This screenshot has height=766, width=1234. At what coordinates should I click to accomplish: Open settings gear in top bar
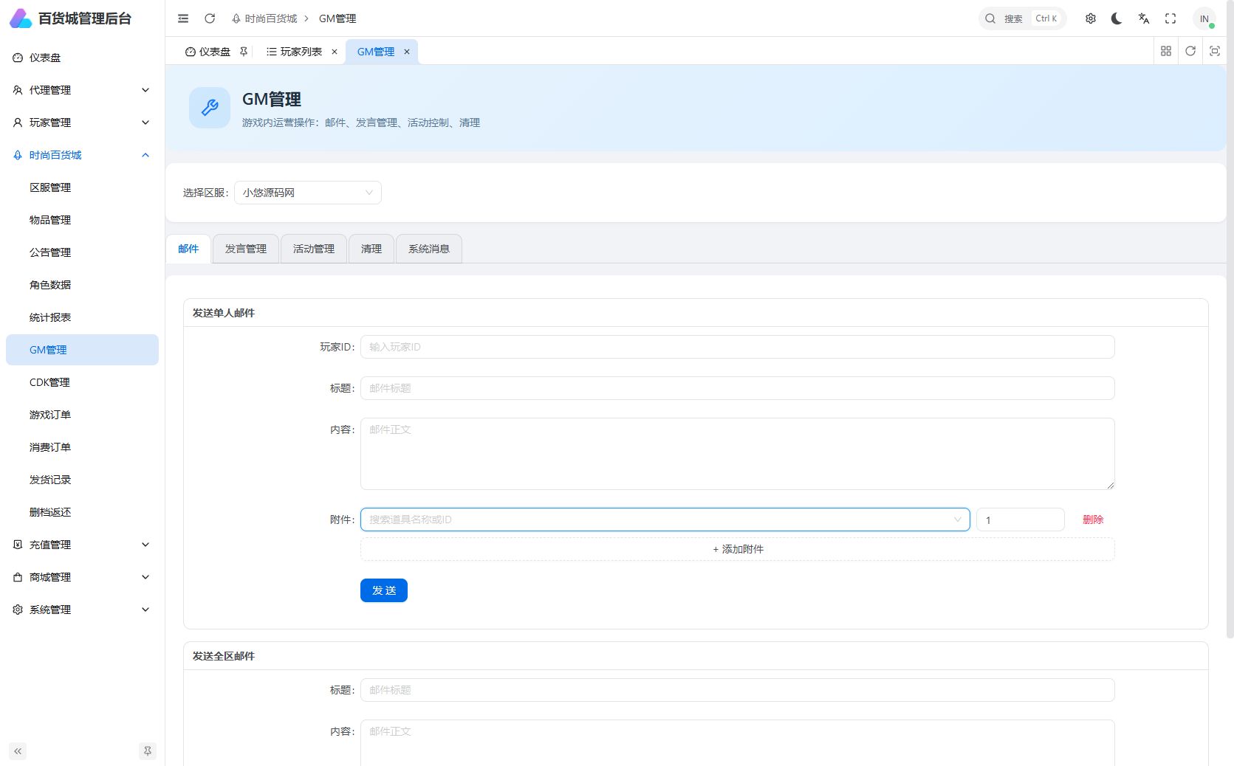(1091, 18)
